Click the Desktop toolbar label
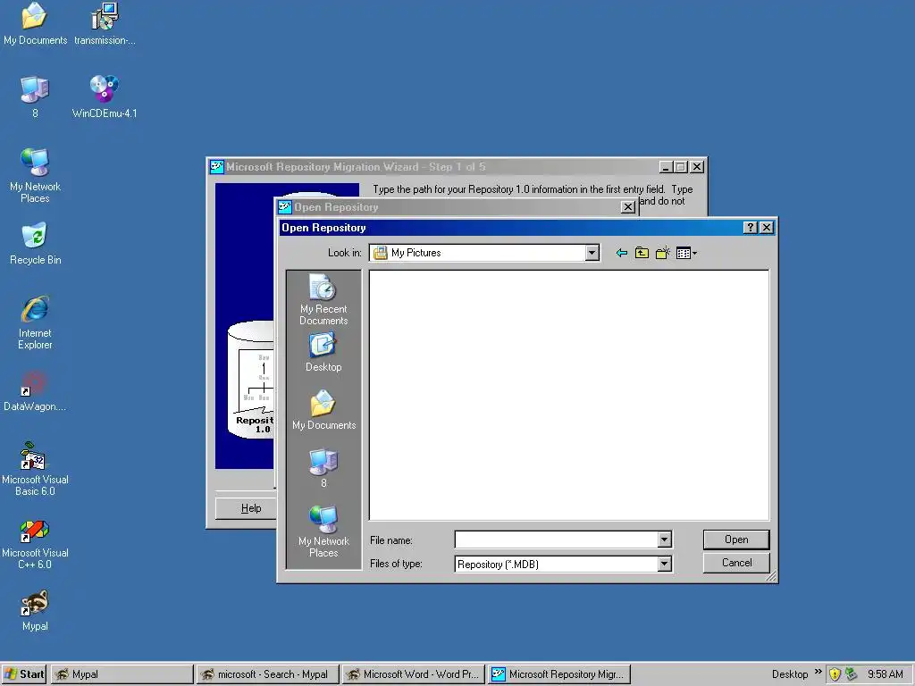Image resolution: width=915 pixels, height=686 pixels. pos(790,674)
